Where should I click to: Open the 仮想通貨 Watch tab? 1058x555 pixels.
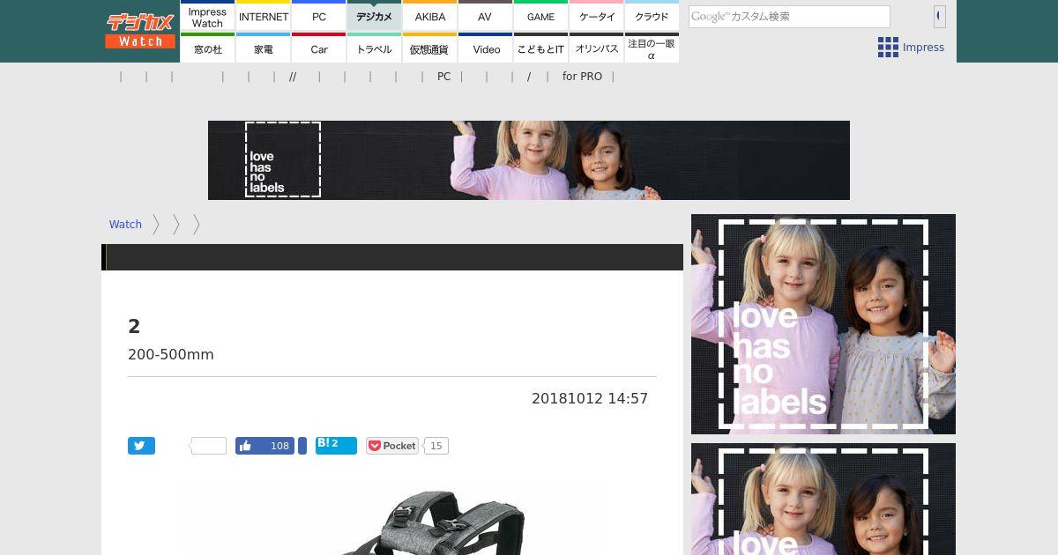pos(430,48)
